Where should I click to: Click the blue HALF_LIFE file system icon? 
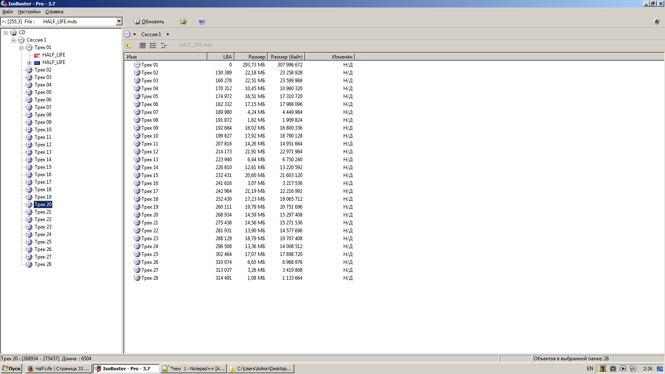(37, 63)
